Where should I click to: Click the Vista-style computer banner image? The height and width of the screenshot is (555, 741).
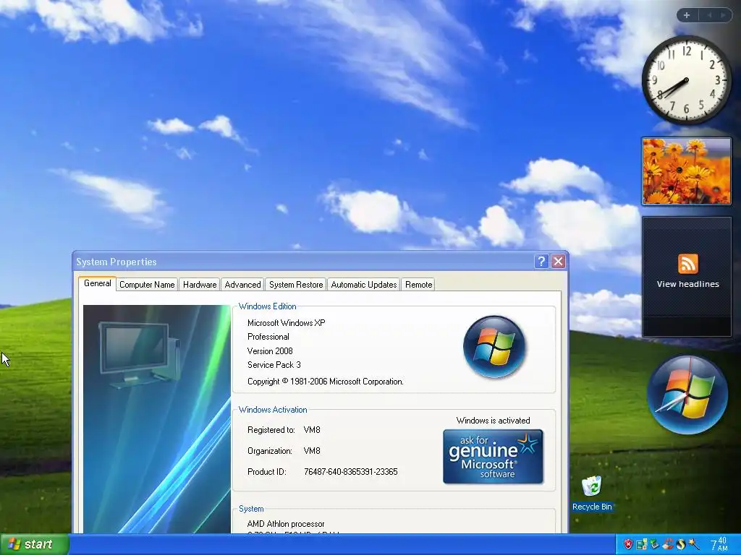157,419
